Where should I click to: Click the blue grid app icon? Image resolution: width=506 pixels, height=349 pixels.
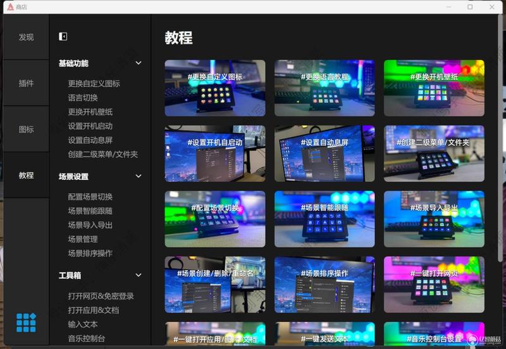[26, 322]
